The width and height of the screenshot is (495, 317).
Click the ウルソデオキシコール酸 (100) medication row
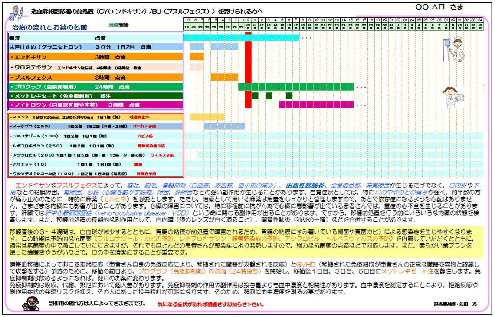[x=96, y=173]
